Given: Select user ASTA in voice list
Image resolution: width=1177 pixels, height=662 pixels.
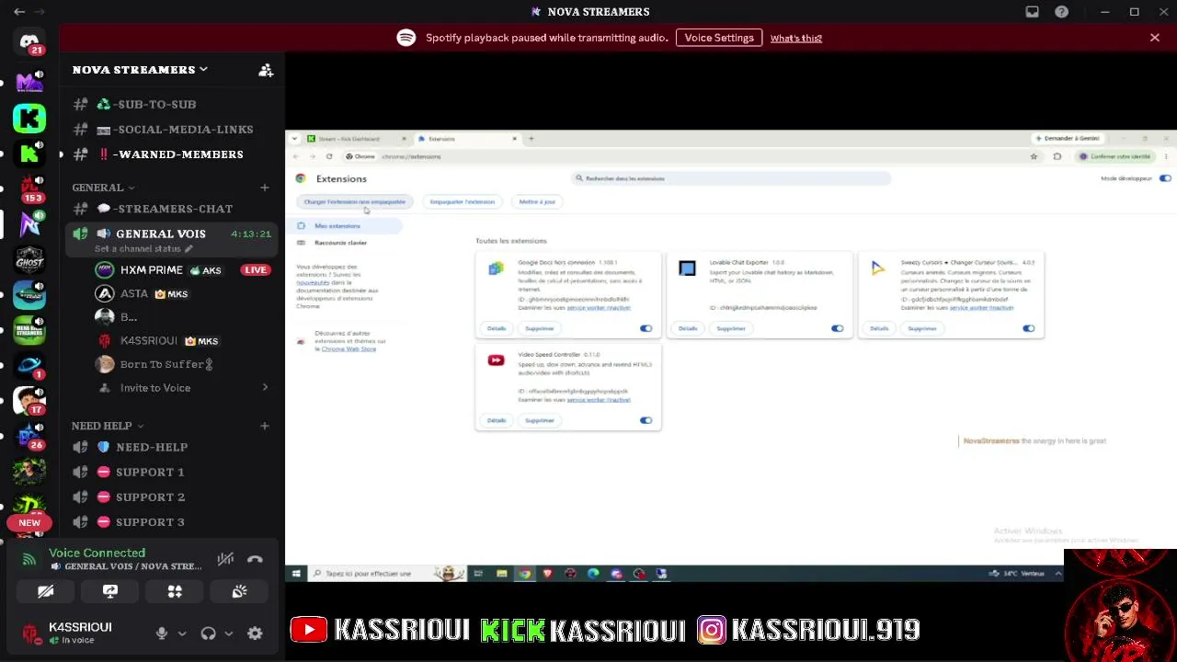Looking at the screenshot, I should (182, 294).
